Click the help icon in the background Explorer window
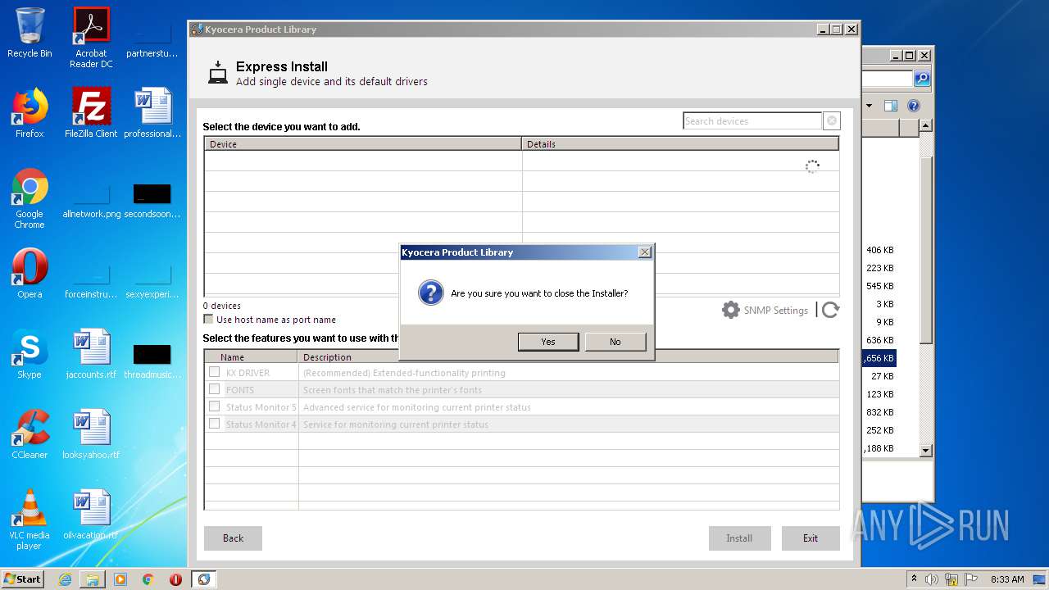Viewport: 1049px width, 590px height. coord(914,106)
